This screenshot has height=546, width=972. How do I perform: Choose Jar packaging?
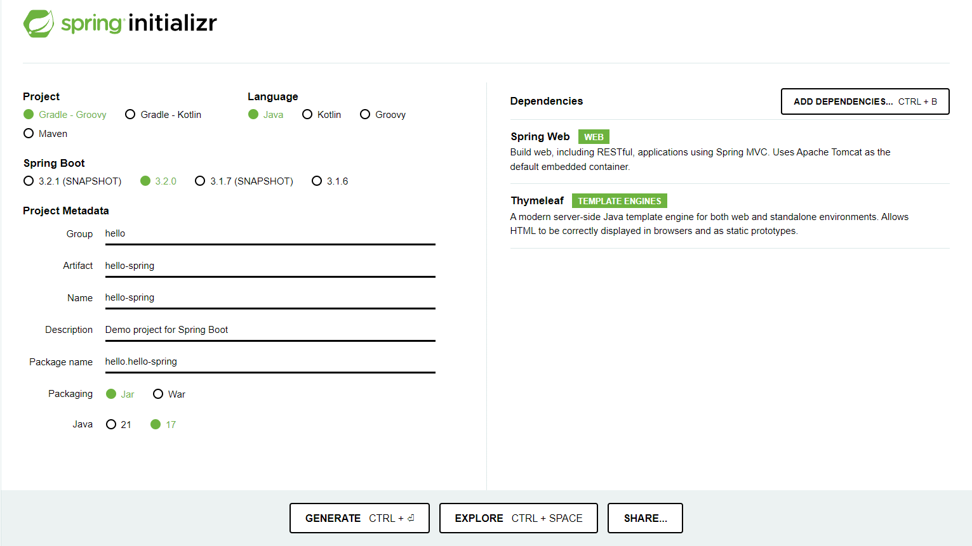[x=121, y=394]
